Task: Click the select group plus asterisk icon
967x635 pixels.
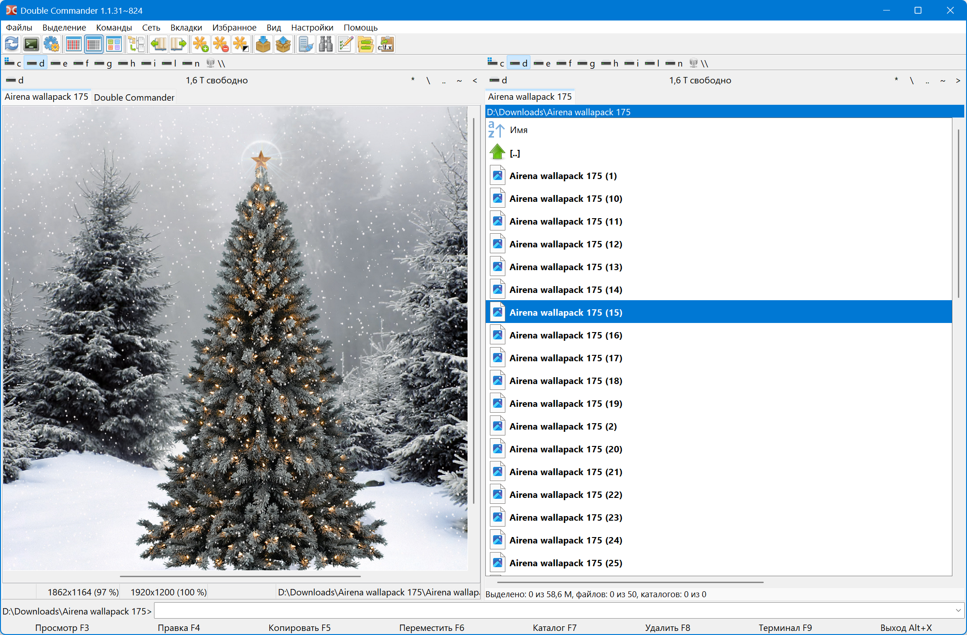Action: point(201,45)
